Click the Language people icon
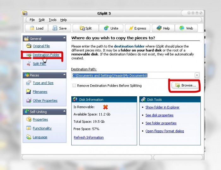 (29, 137)
